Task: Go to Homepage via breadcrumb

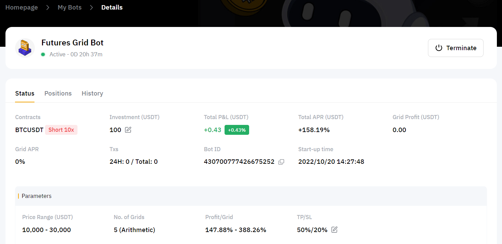Action: pyautogui.click(x=21, y=8)
